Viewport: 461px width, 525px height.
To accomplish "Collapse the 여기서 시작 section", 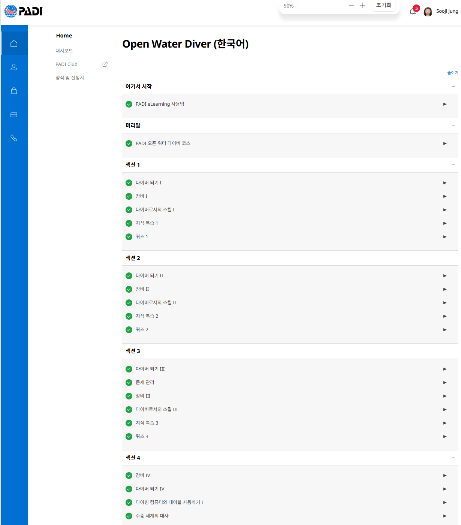I will [453, 86].
